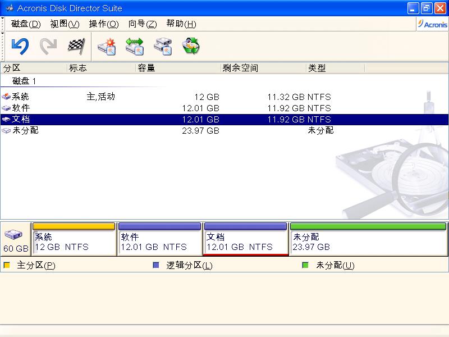Open the 磁盘(D) menu
This screenshot has height=337, width=449.
click(26, 24)
